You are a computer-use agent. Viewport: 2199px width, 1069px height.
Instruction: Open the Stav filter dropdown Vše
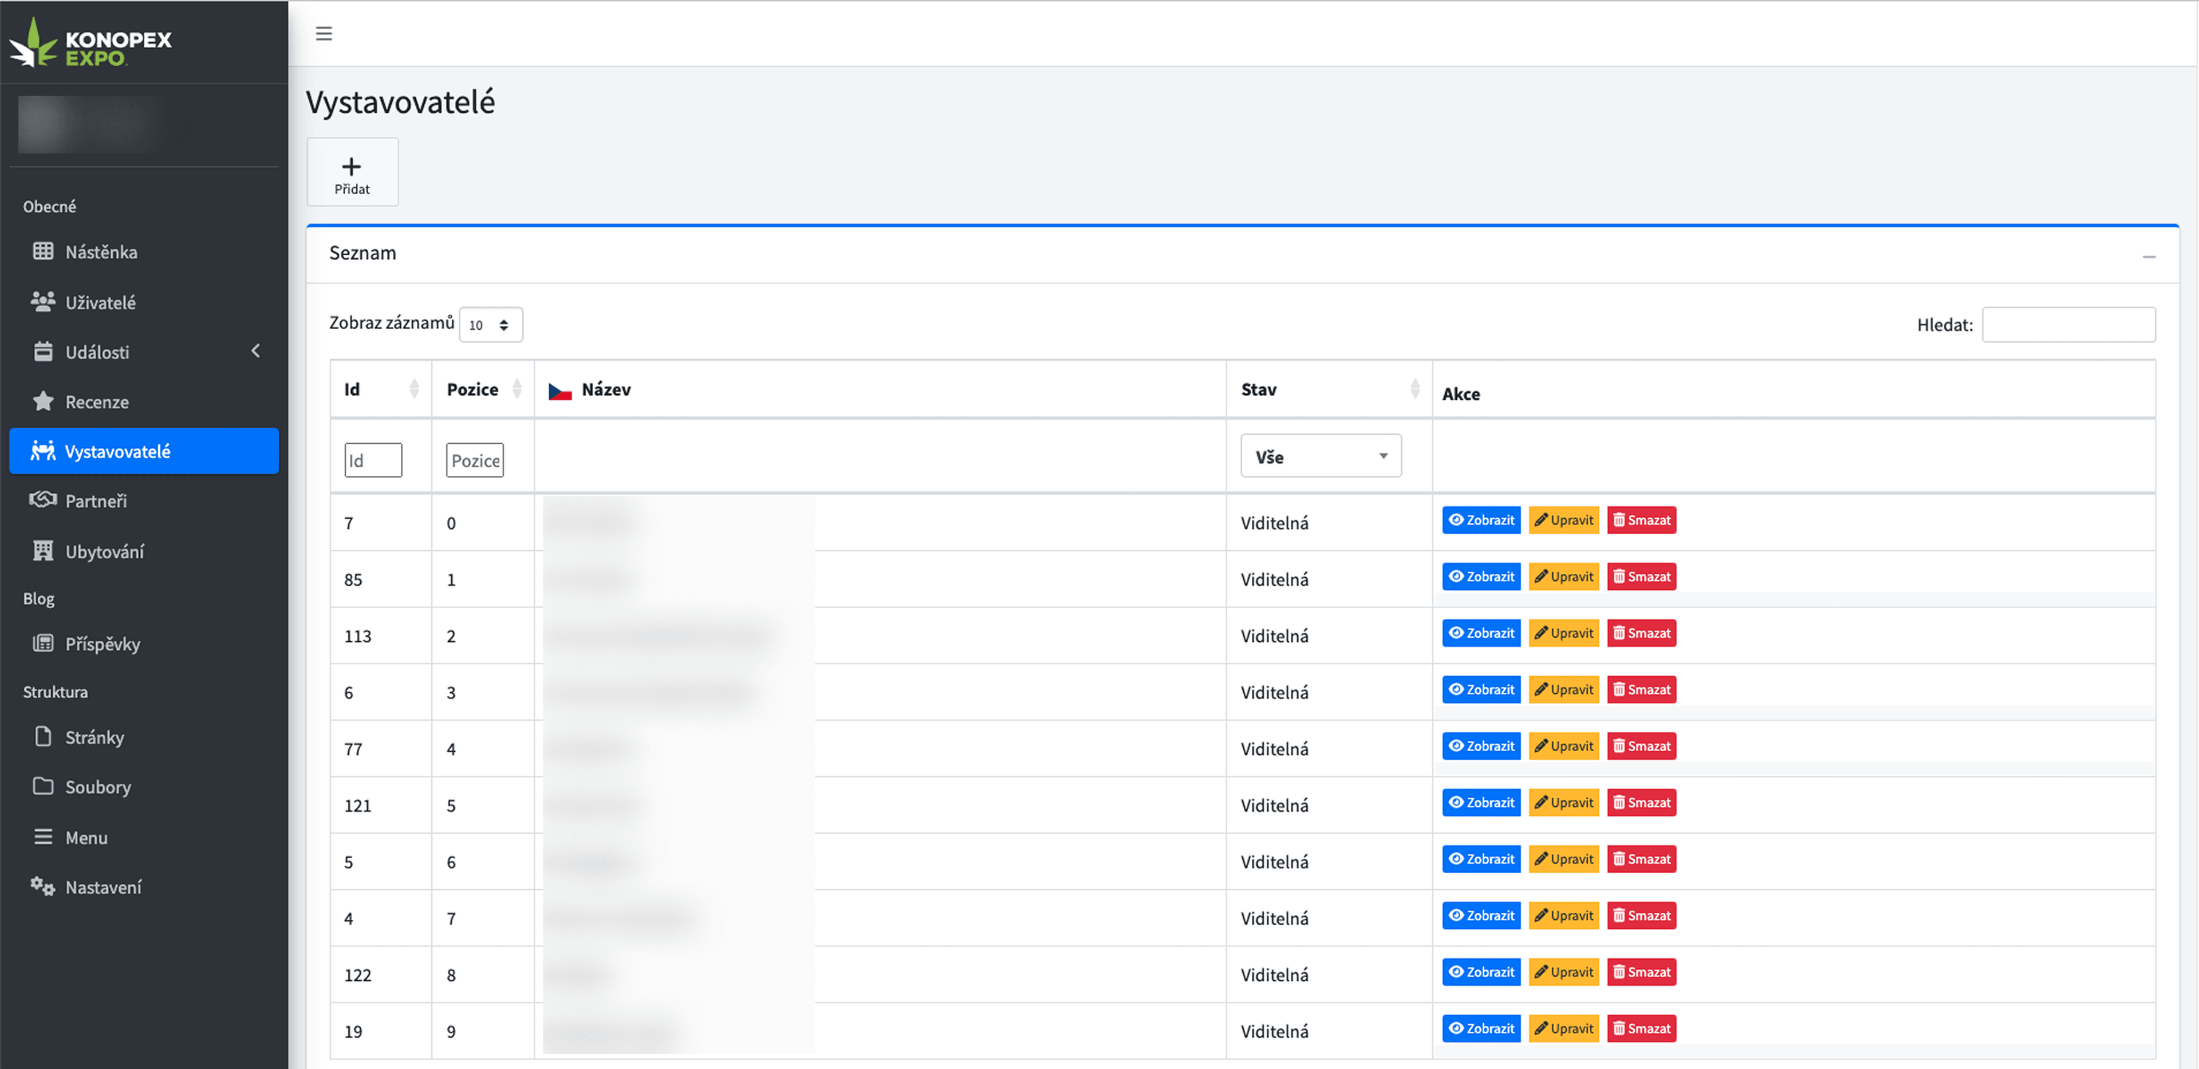[1320, 457]
